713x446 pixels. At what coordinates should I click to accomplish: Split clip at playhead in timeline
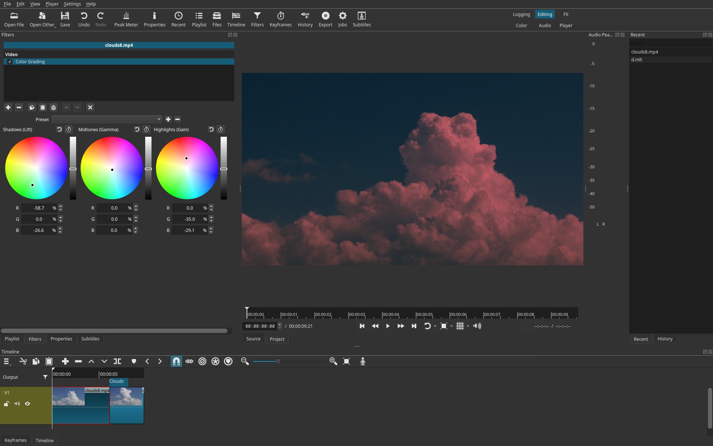pos(117,361)
